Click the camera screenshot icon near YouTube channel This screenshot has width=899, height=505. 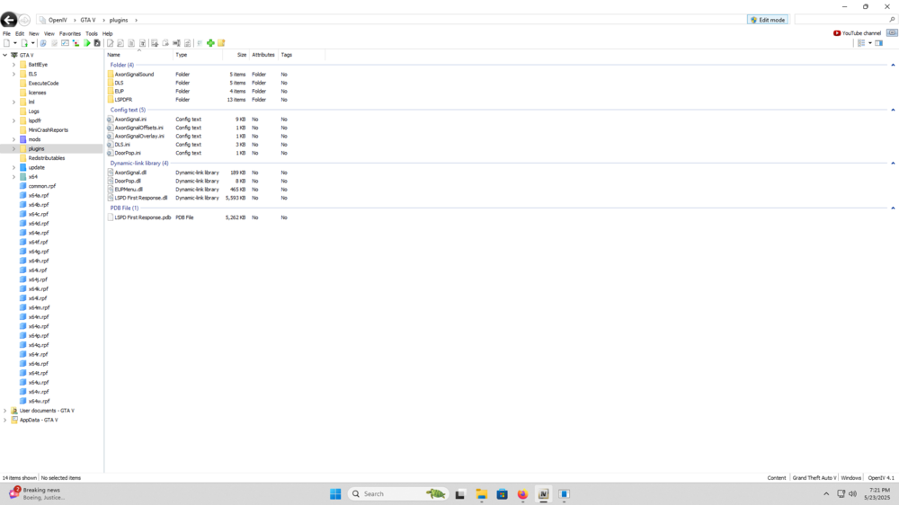coord(892,33)
